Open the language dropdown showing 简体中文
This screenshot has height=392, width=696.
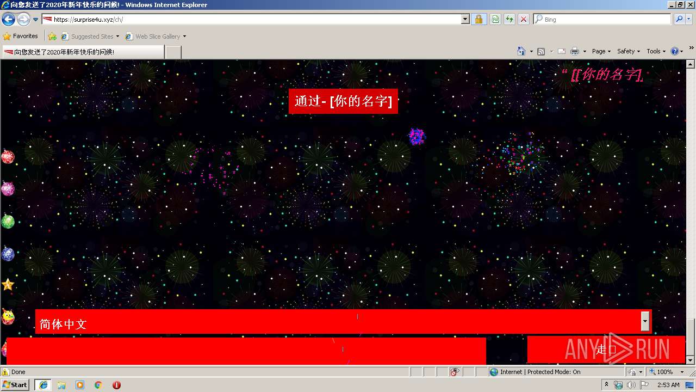(x=343, y=322)
